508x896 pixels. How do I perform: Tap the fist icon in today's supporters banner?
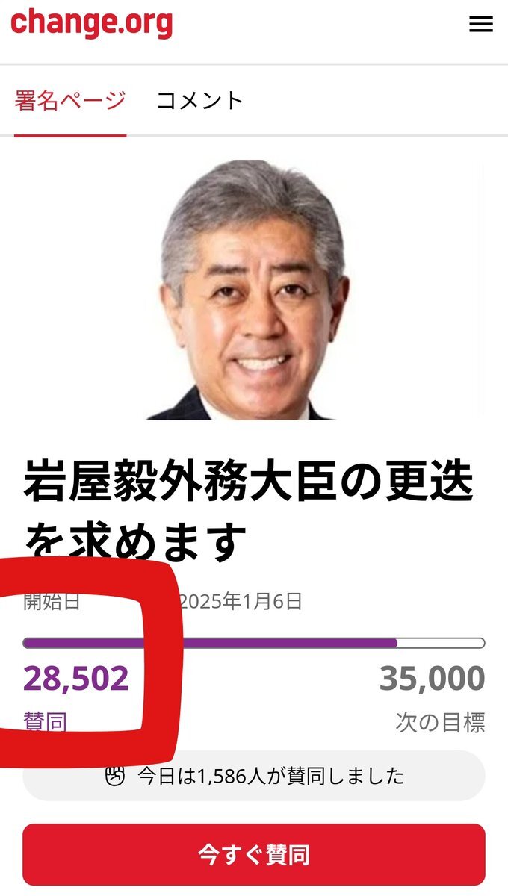pyautogui.click(x=114, y=776)
